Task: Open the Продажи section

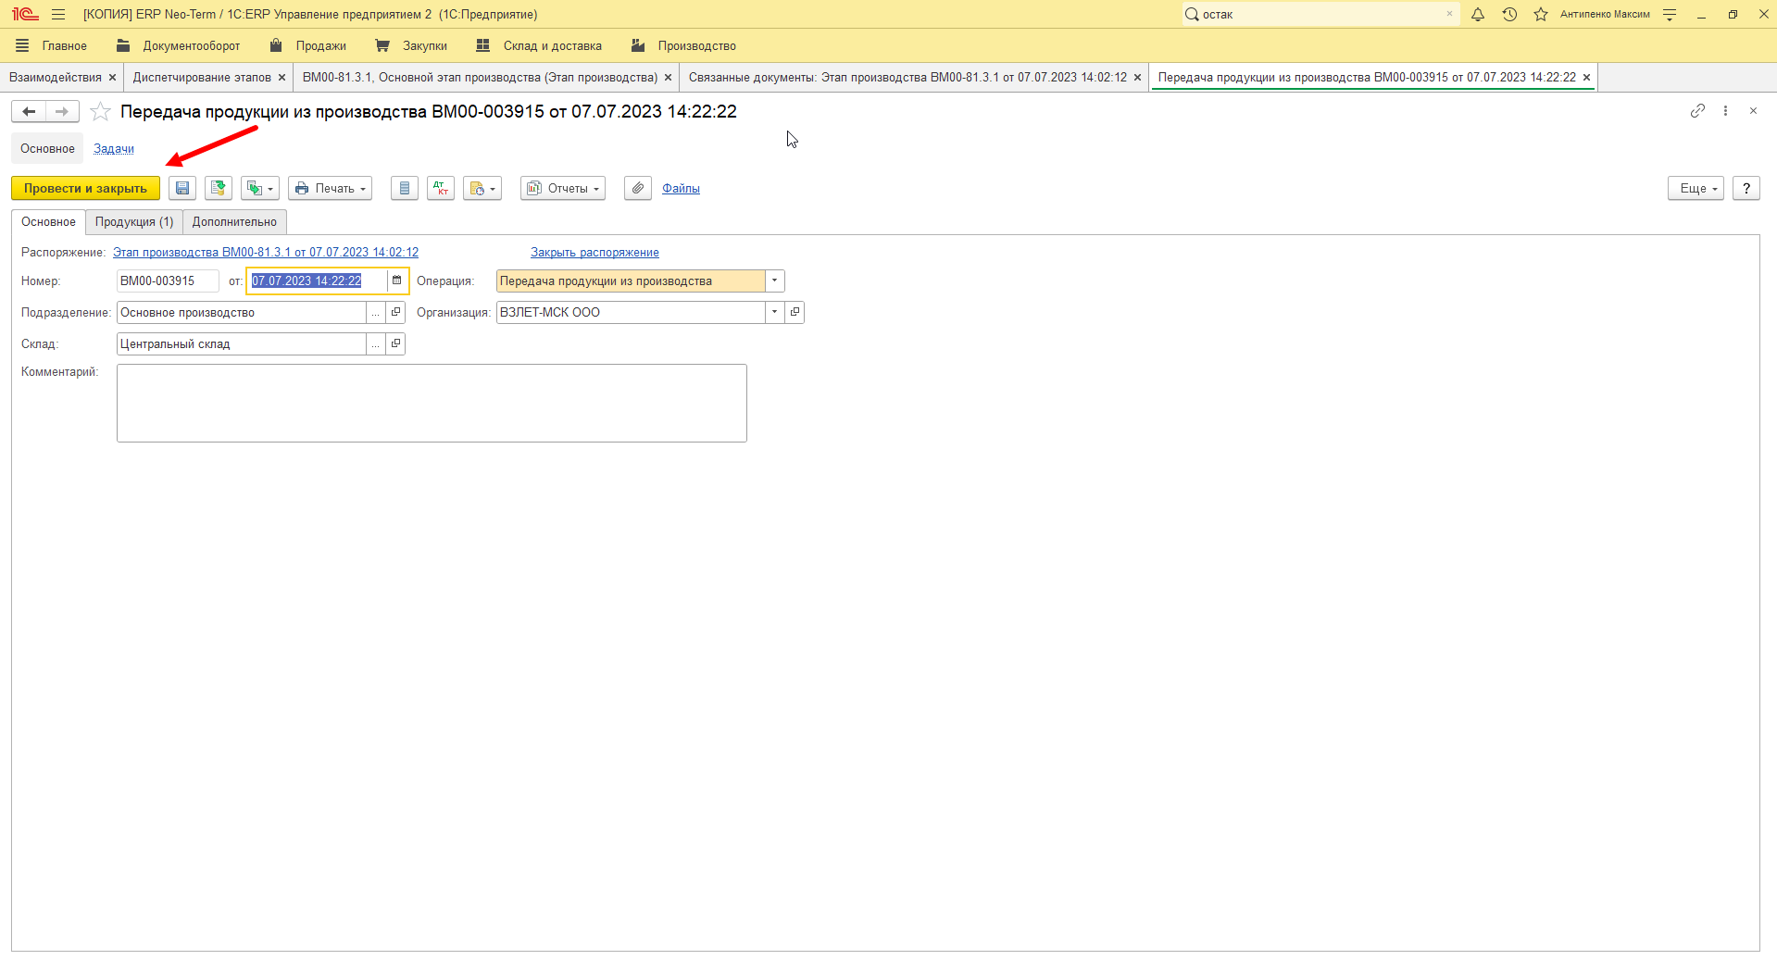Action: coord(307,45)
